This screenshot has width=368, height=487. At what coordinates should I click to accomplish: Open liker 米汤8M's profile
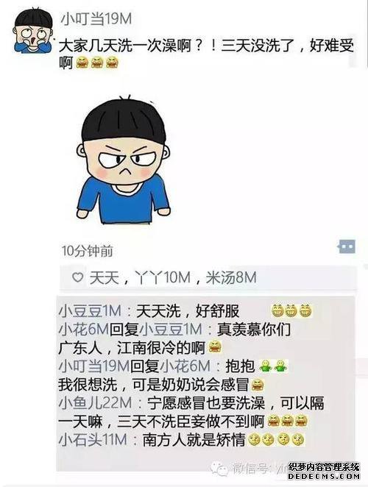pos(231,277)
